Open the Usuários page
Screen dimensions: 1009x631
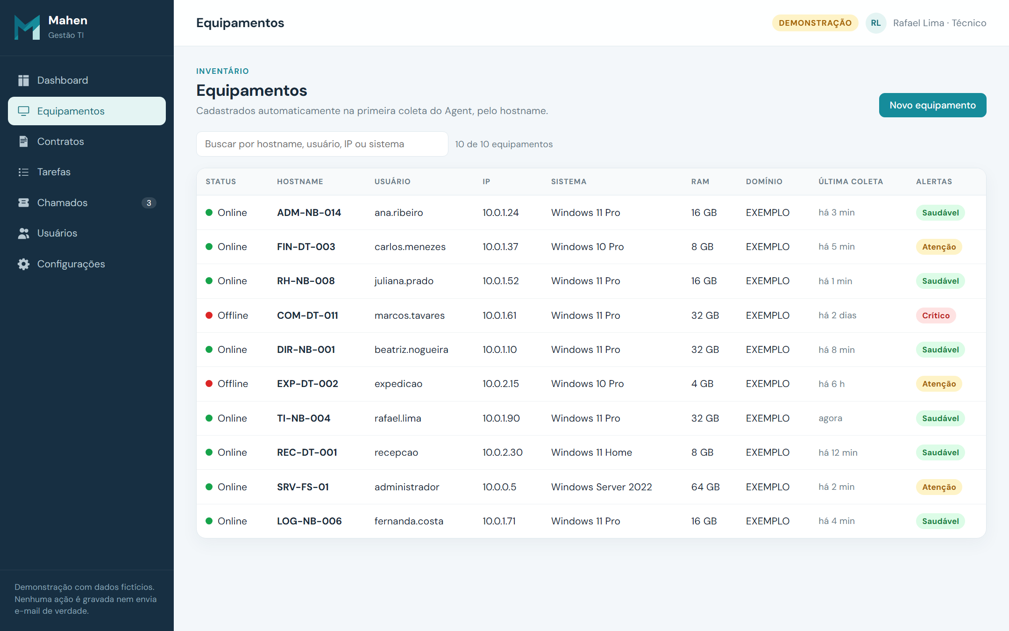pos(87,233)
